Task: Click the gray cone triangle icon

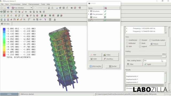Action: tap(55, 19)
